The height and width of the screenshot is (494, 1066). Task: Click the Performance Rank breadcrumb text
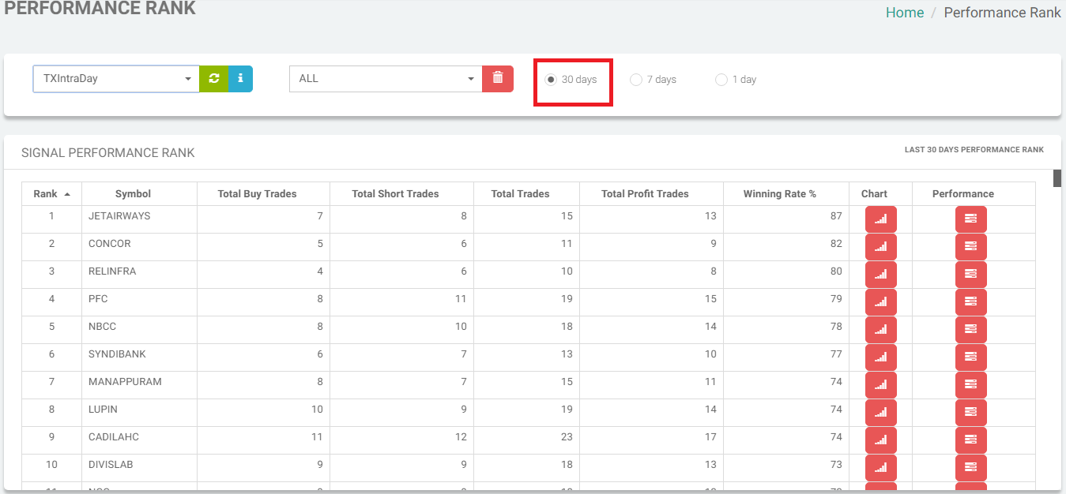point(1003,13)
